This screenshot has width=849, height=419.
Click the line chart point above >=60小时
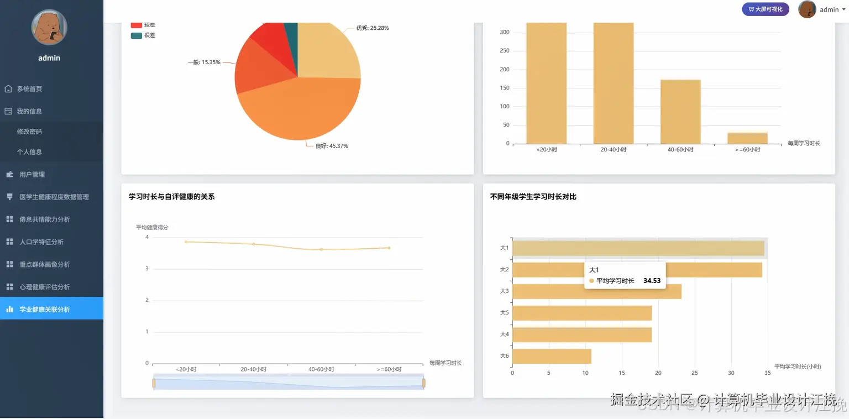point(389,248)
